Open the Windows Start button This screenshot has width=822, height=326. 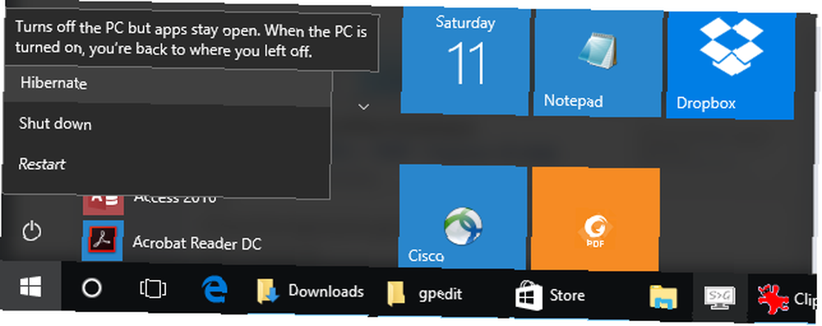click(30, 287)
